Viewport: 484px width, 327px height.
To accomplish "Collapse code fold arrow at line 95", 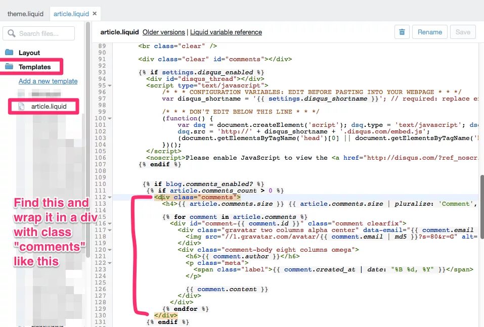I will point(110,86).
